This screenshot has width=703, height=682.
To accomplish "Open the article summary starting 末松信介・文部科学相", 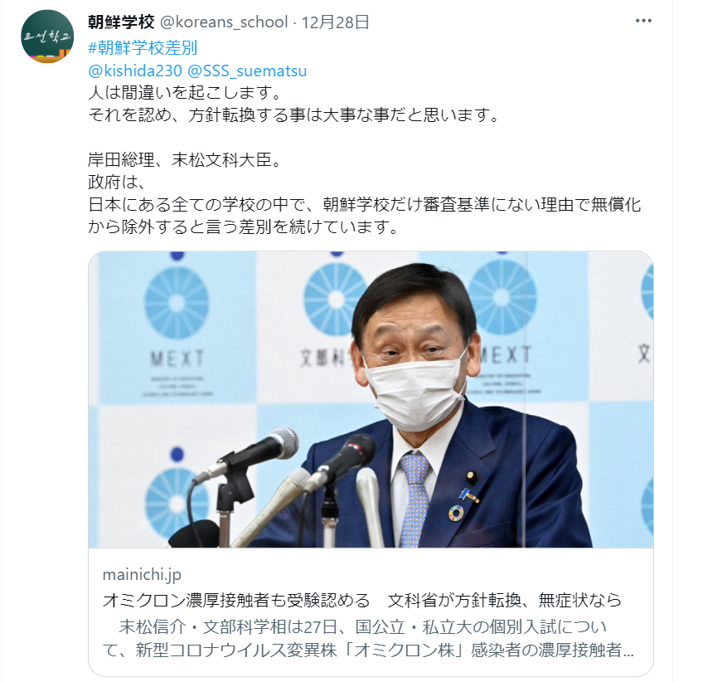I will (x=368, y=638).
